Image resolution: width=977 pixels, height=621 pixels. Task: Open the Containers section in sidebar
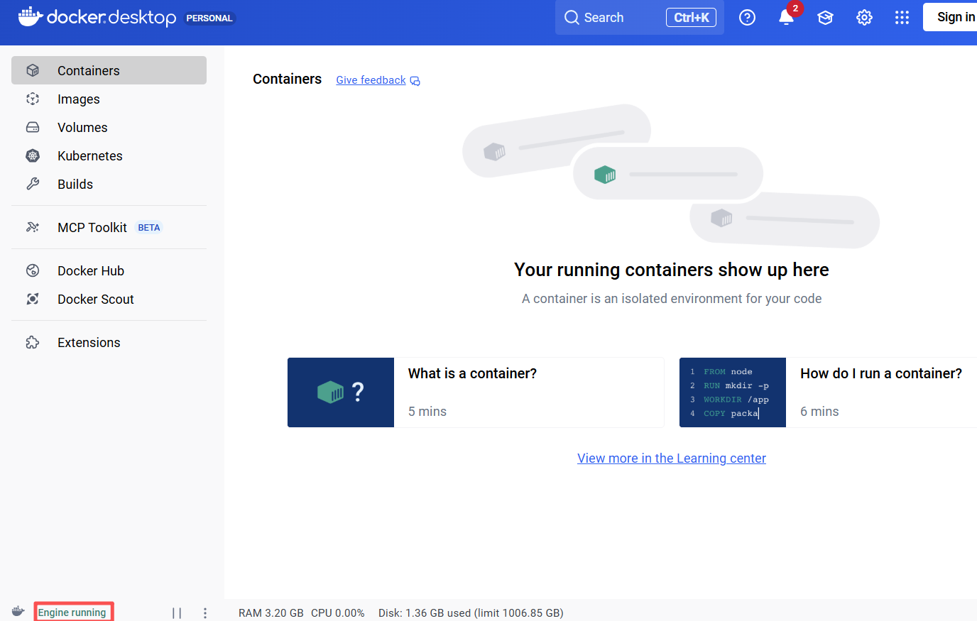[x=109, y=70]
